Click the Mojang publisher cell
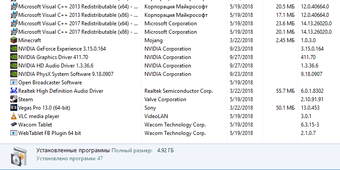 click(153, 40)
